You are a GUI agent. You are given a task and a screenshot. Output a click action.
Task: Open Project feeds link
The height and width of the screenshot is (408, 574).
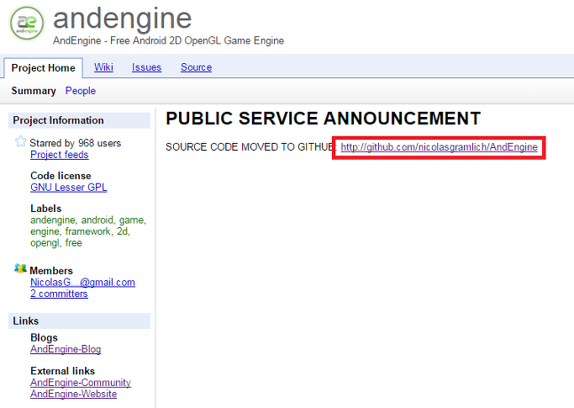coord(60,155)
